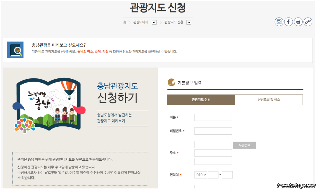Click the 관광이야기 breadcrumb item
This screenshot has width=316, height=189.
point(141,22)
